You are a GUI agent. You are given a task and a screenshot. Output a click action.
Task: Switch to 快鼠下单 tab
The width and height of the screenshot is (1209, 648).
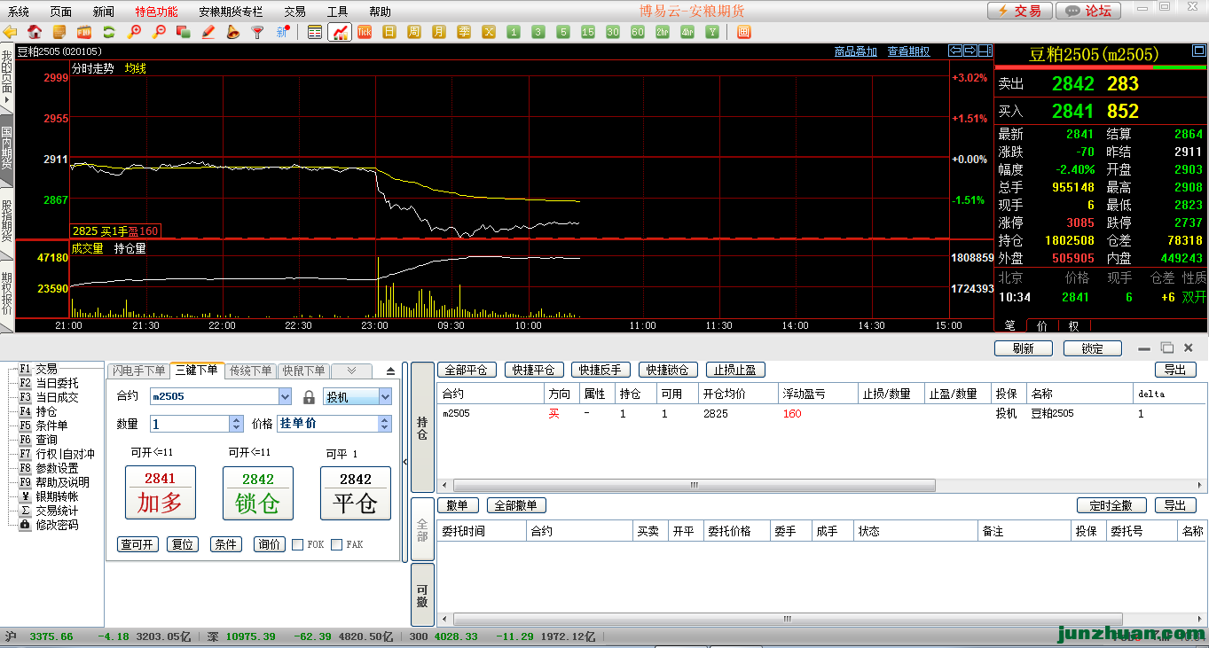[304, 371]
